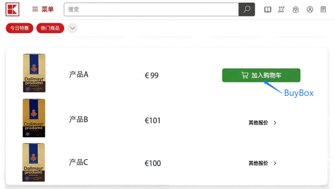Click the 产品C coffee thumbnail

[x=34, y=162]
